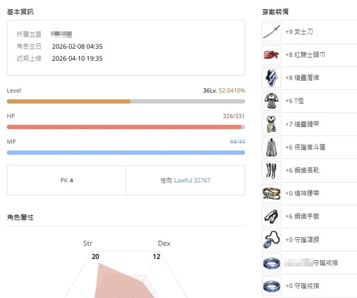Click the 精神腰帶 belt icon
Image resolution: width=357 pixels, height=298 pixels.
click(x=271, y=194)
